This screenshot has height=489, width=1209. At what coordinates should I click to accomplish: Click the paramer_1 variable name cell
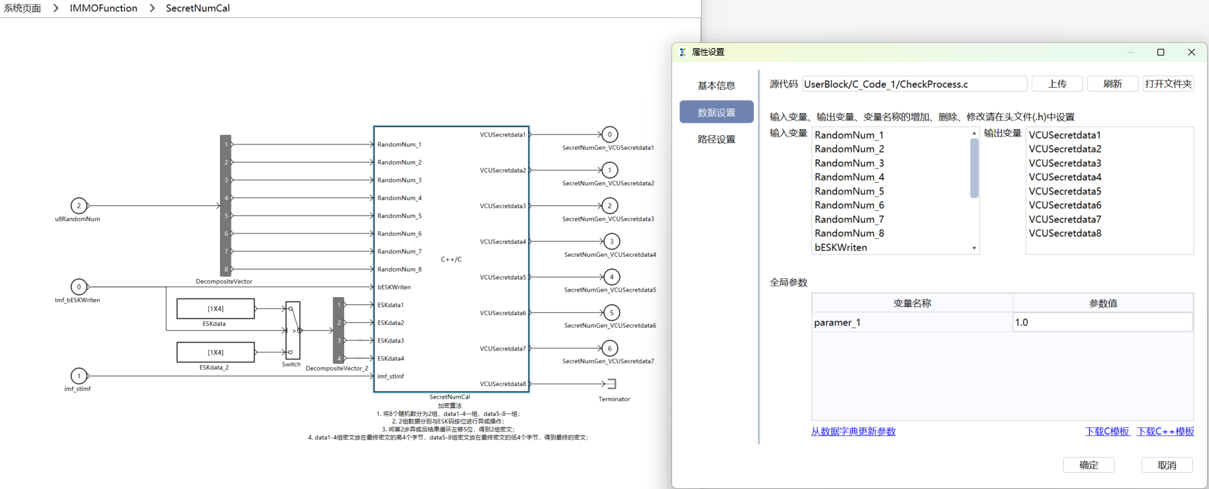[912, 322]
